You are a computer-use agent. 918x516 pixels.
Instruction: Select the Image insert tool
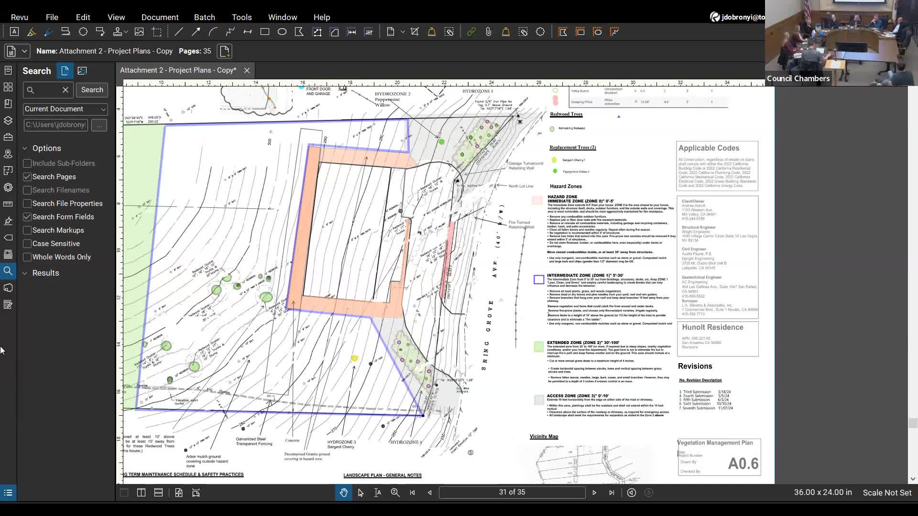tap(139, 32)
